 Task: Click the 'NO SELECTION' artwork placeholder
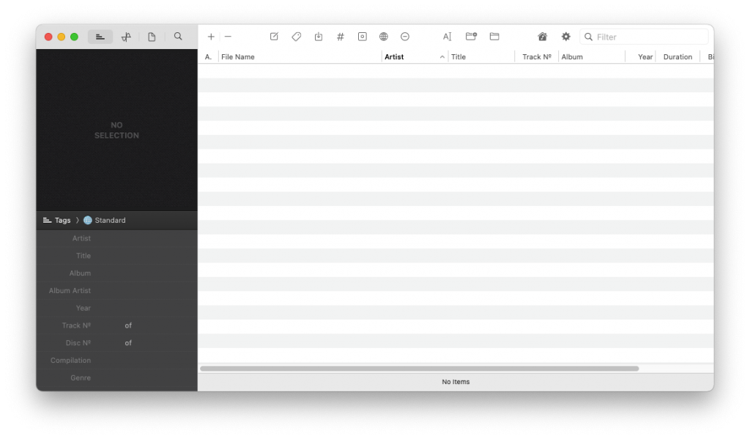point(116,130)
